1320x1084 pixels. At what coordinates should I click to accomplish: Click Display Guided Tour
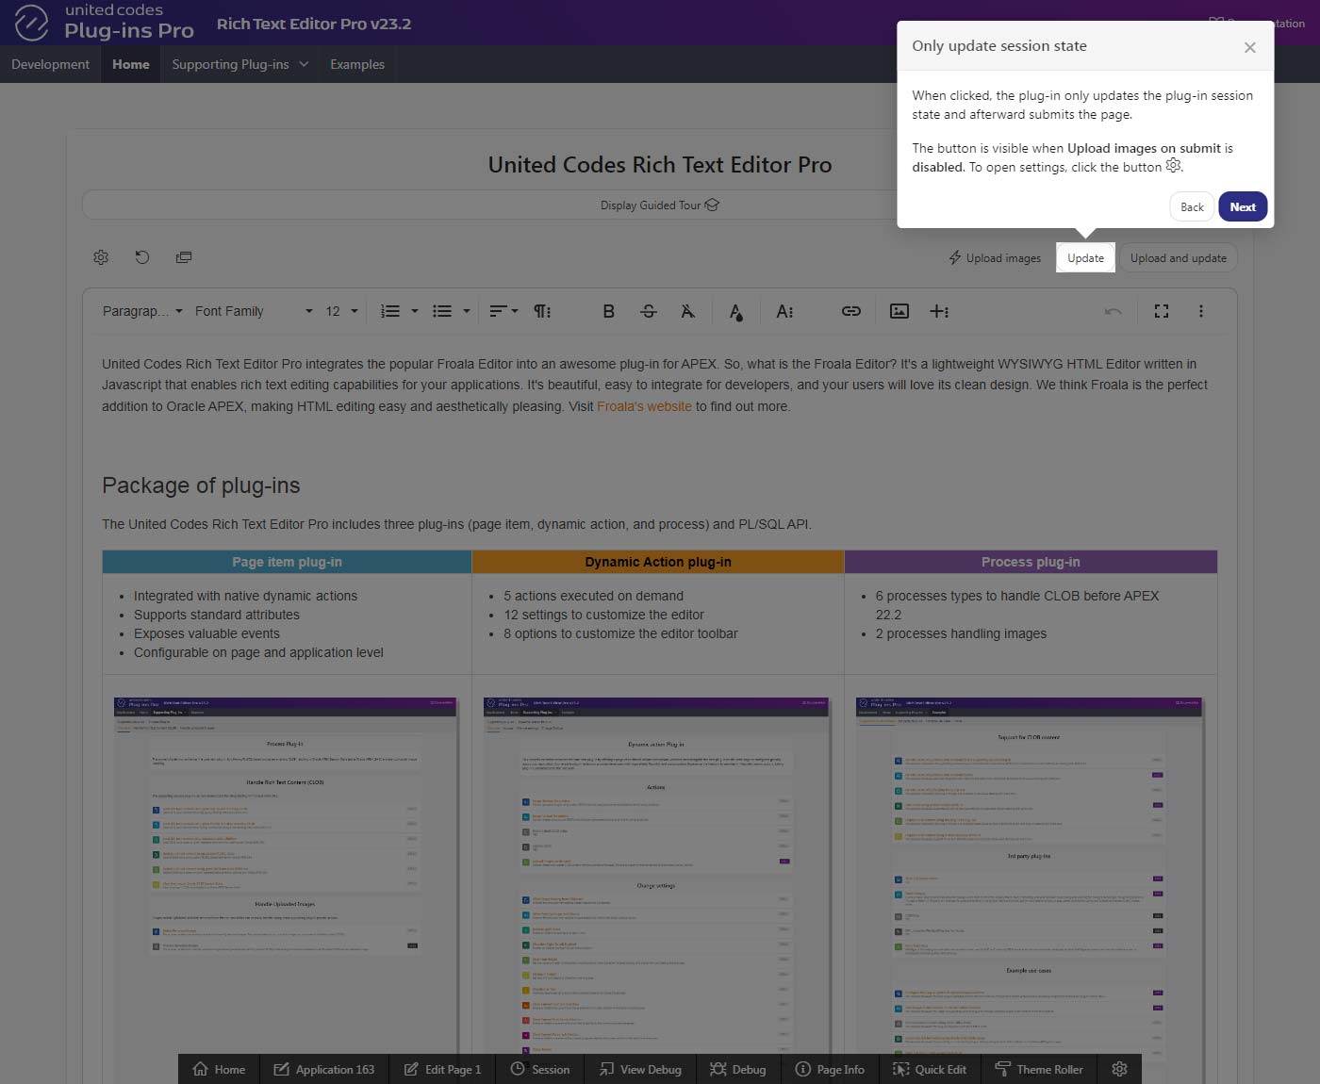coord(660,205)
